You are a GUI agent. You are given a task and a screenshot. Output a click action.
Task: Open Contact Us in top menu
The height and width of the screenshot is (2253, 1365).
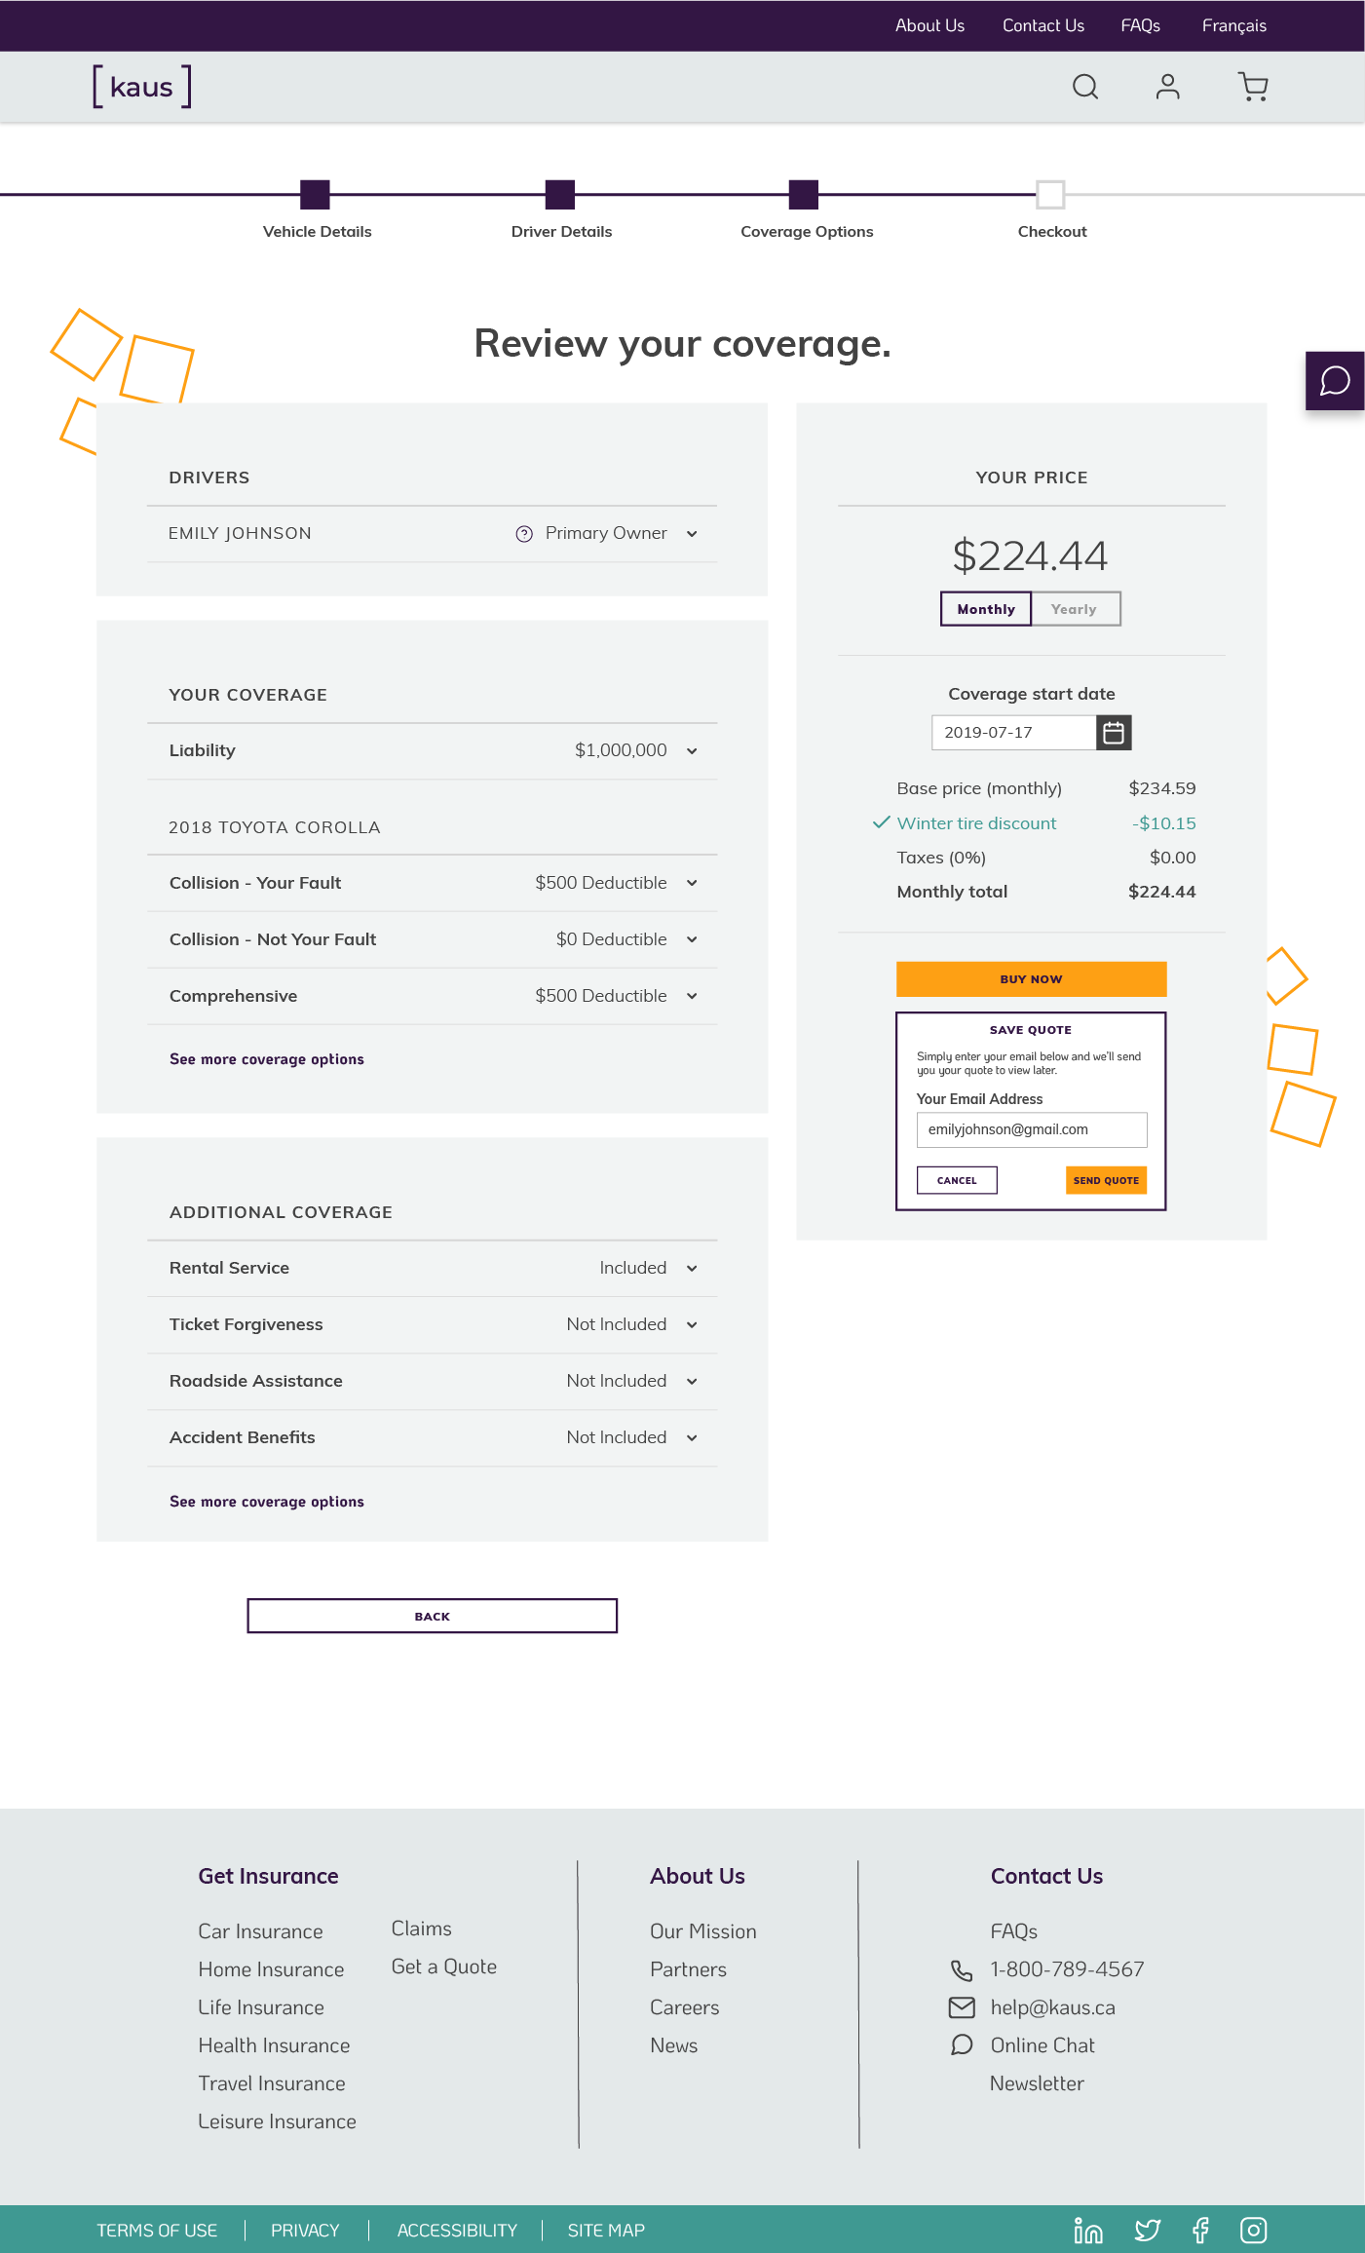tap(1043, 25)
